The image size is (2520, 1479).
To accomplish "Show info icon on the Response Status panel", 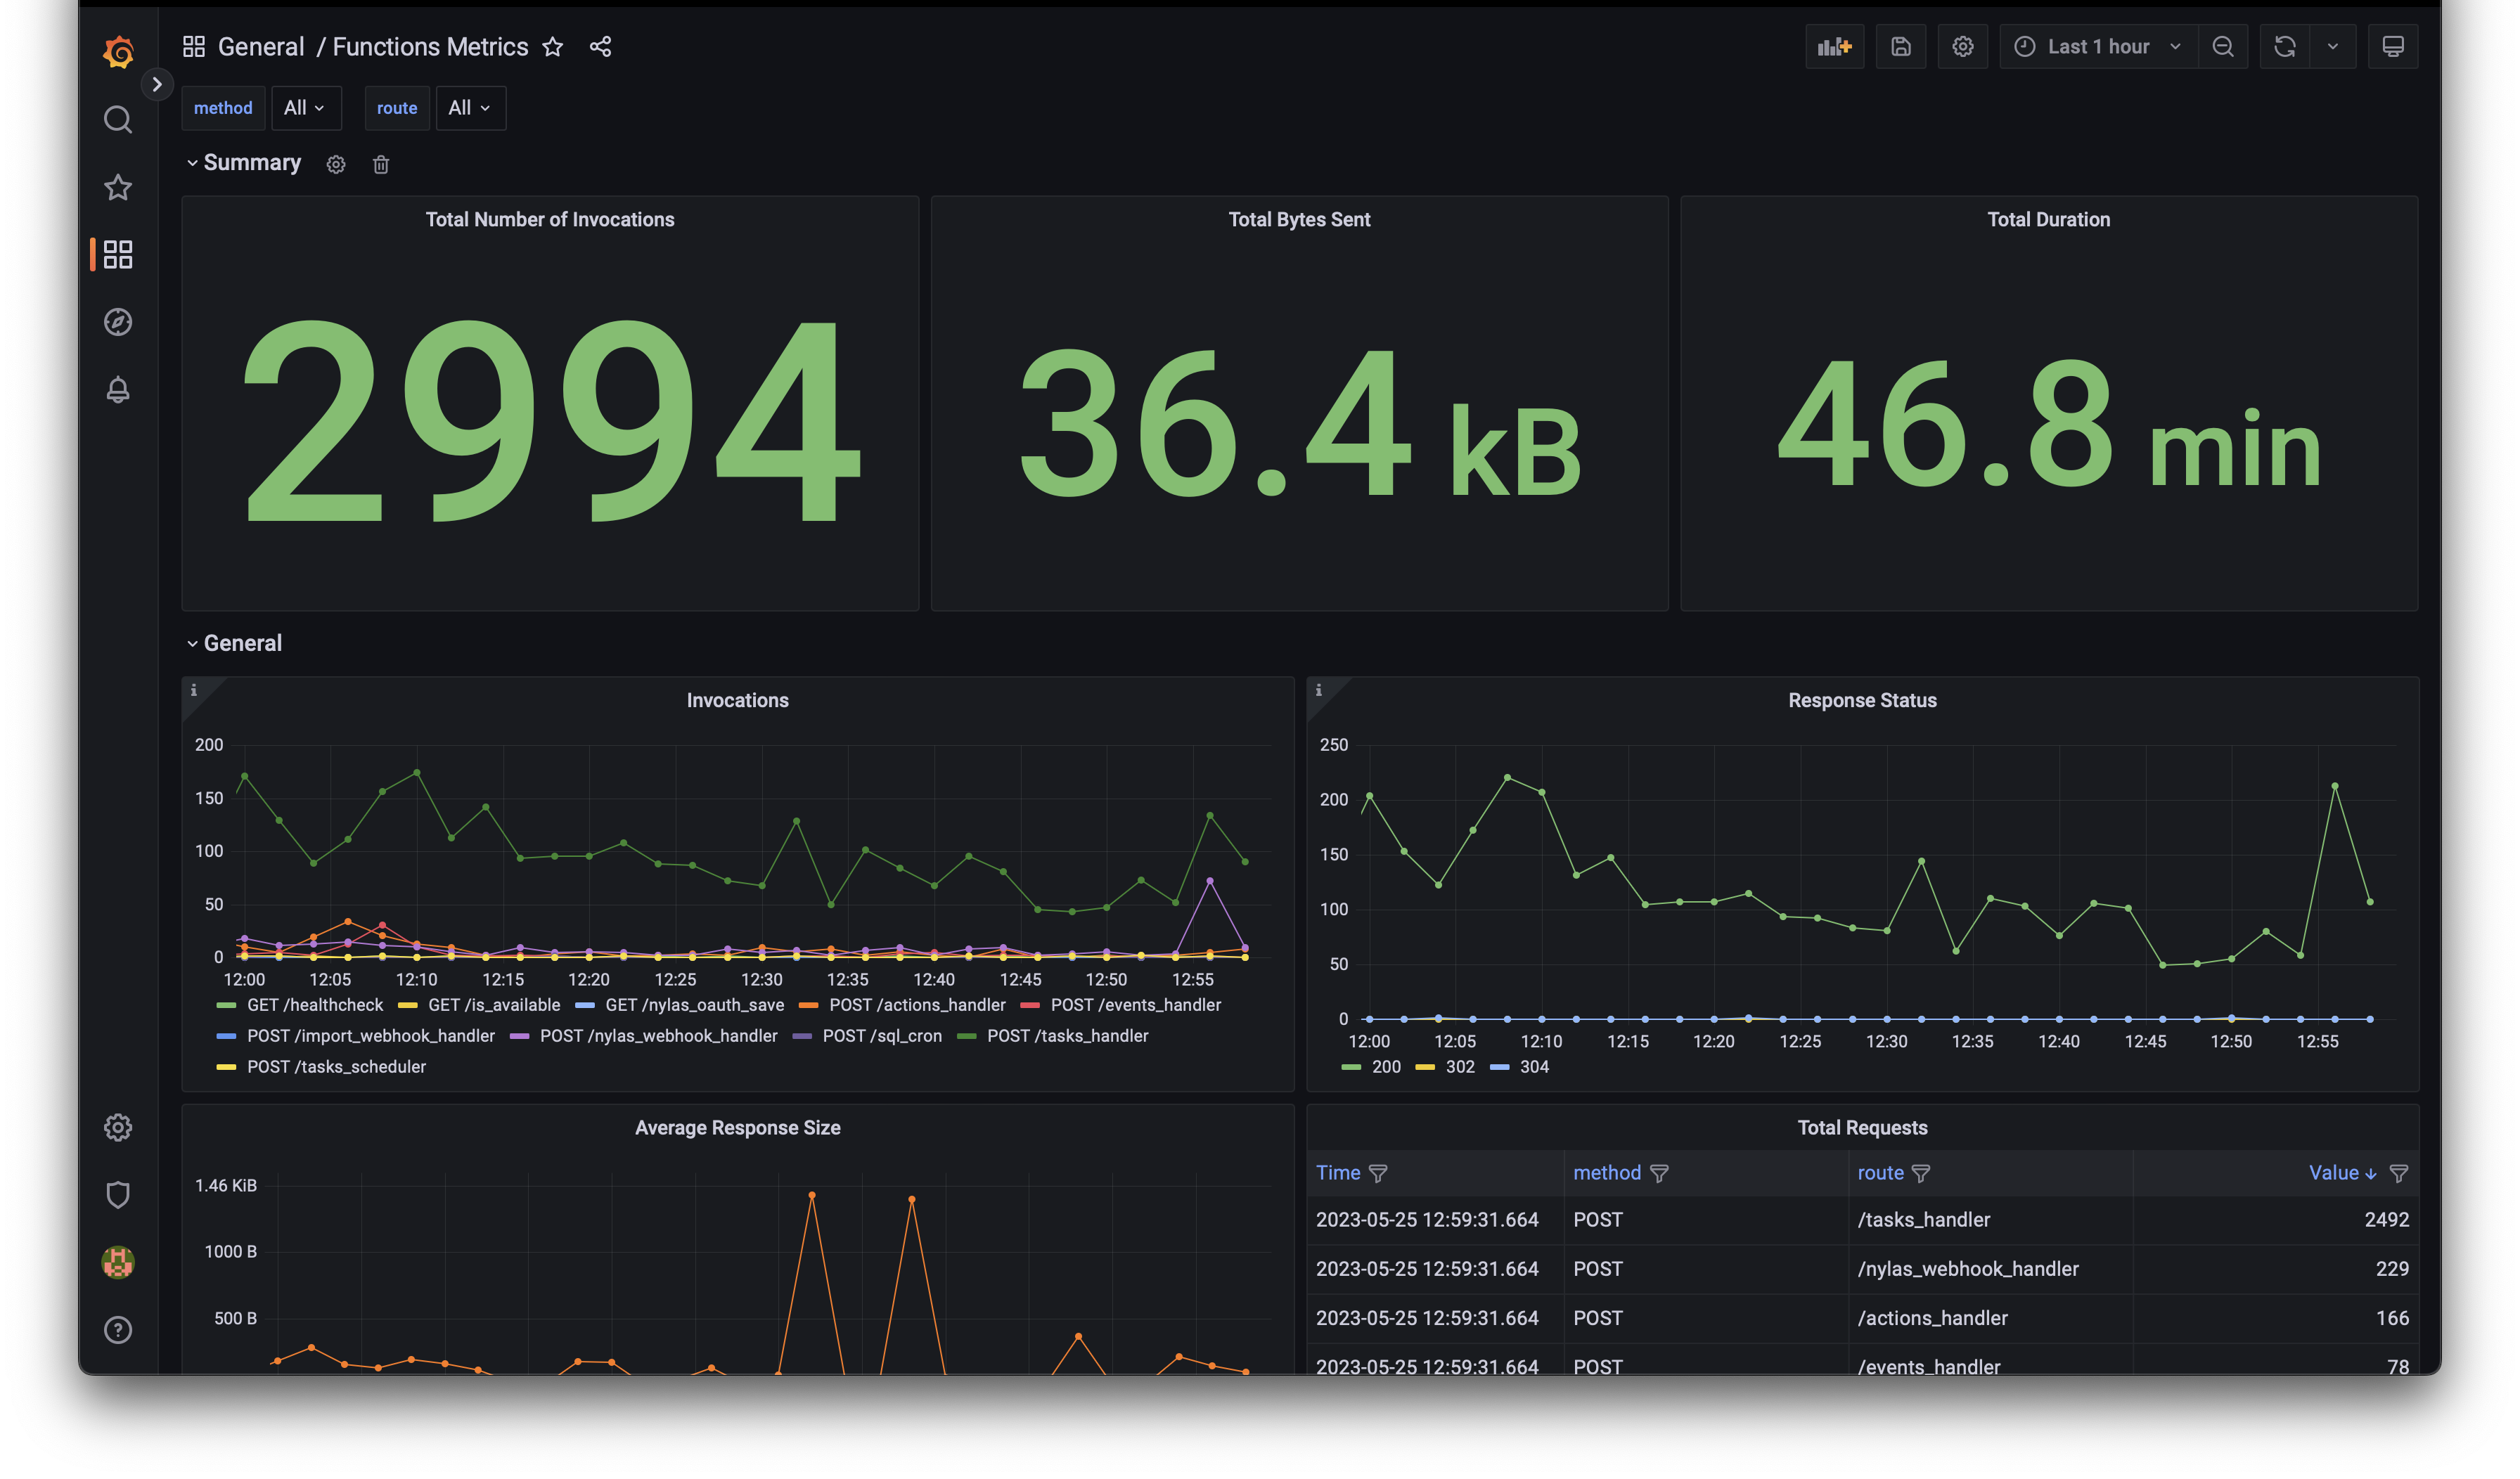I will pyautogui.click(x=1318, y=690).
